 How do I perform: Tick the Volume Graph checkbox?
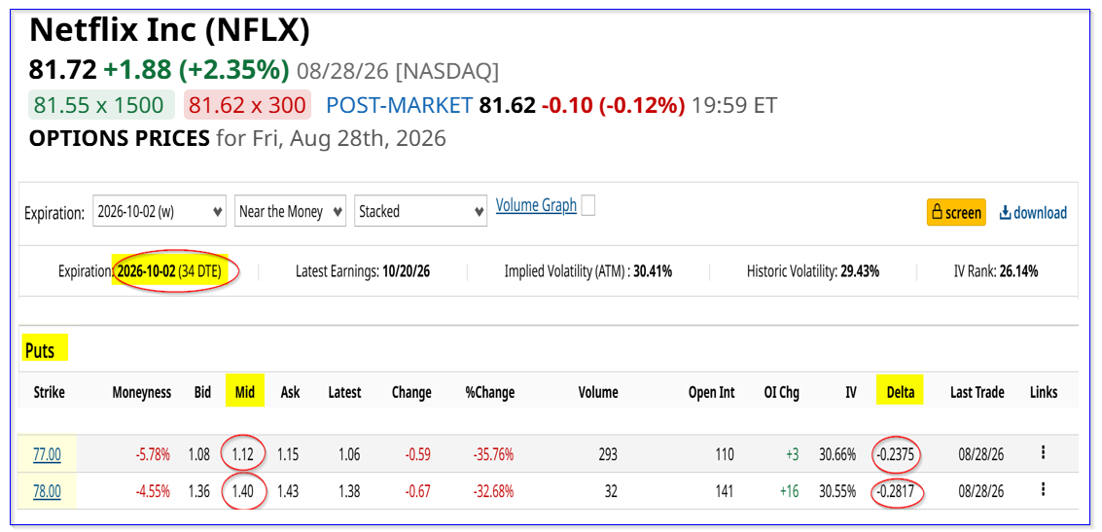pyautogui.click(x=588, y=206)
